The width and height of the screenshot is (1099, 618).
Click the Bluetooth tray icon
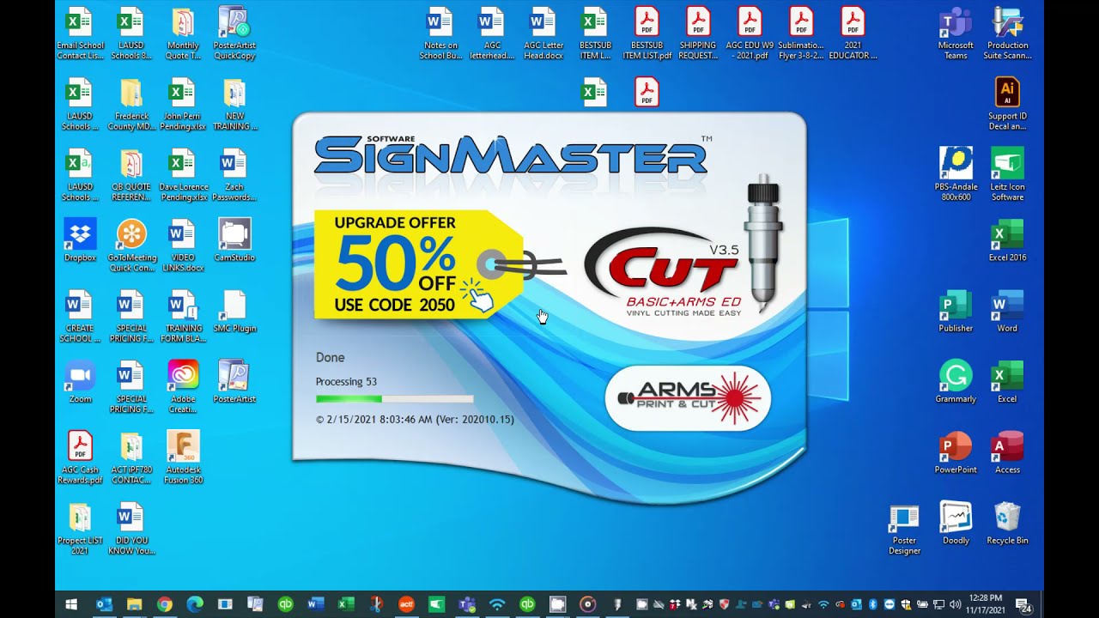tap(872, 604)
